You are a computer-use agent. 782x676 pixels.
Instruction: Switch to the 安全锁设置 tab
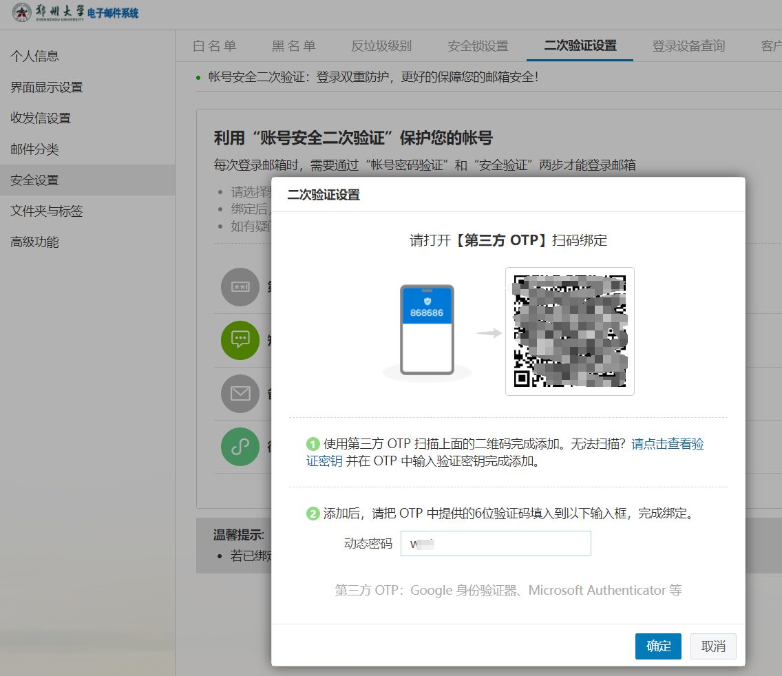tap(478, 46)
